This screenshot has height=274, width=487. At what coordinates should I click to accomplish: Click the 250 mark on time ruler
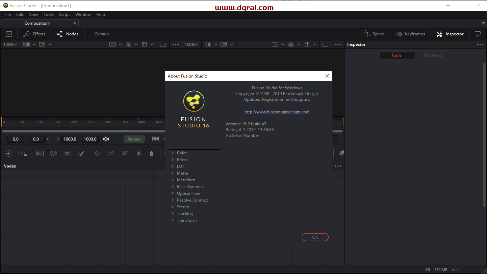tap(90, 122)
